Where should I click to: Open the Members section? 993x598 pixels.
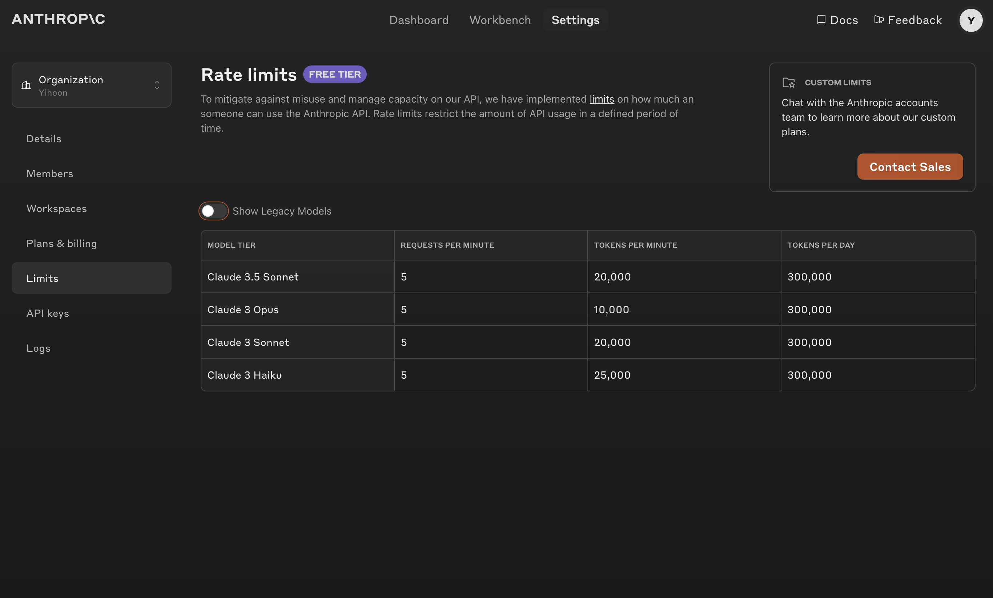[50, 174]
